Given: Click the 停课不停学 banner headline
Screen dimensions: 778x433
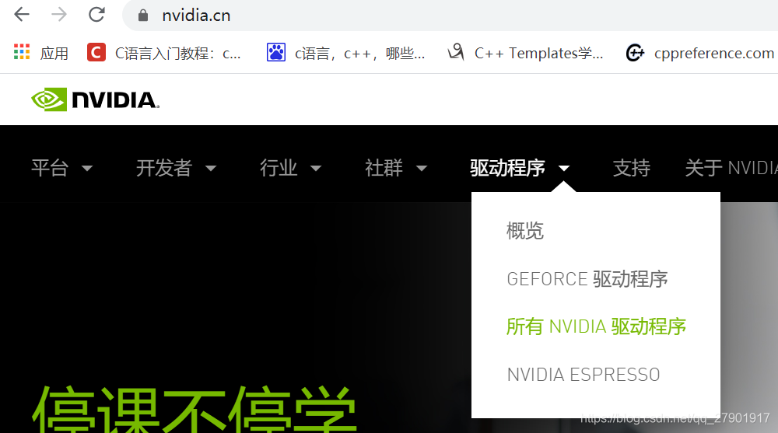Looking at the screenshot, I should (x=194, y=409).
